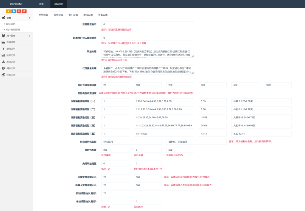Open 充值订单 from the sidebar
Screen dimensions: 305x211
[11, 42]
